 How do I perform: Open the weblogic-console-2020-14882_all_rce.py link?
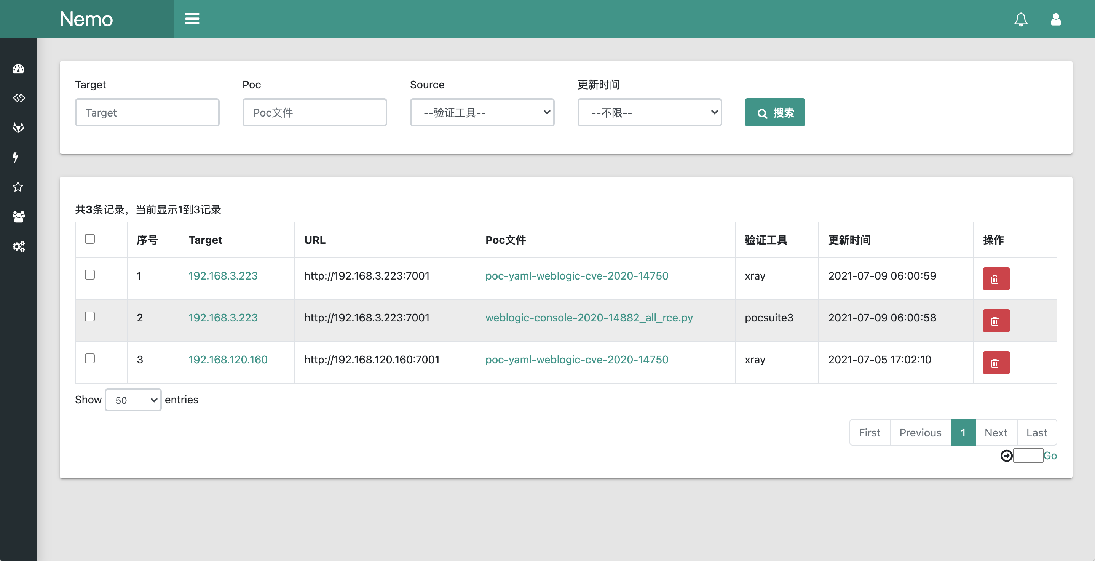(x=589, y=318)
